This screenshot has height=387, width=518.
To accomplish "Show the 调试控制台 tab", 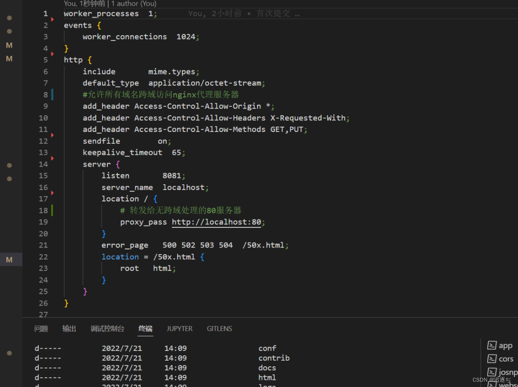I will tap(107, 329).
